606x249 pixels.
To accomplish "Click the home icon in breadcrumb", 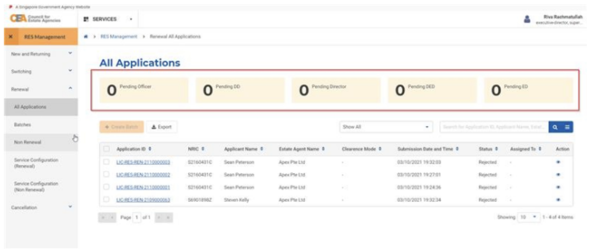I will (x=85, y=36).
